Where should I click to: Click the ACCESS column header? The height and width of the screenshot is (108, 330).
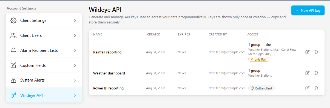253,34
